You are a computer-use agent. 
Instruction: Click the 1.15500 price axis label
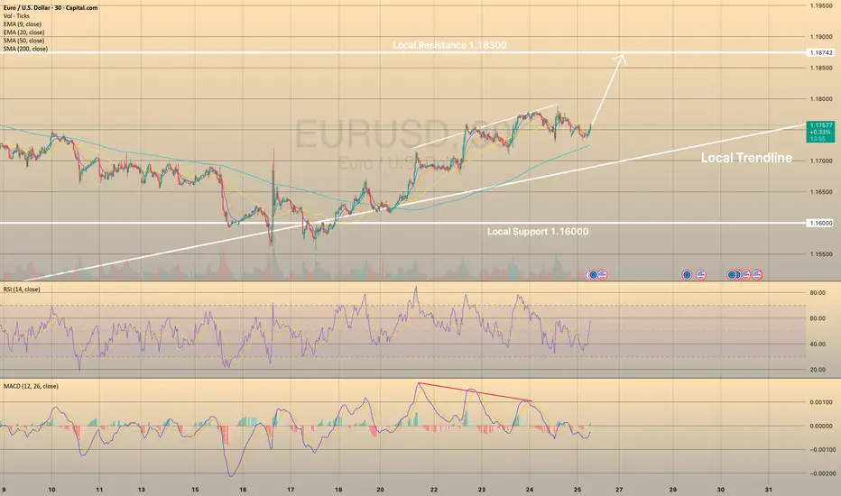[x=820, y=254]
